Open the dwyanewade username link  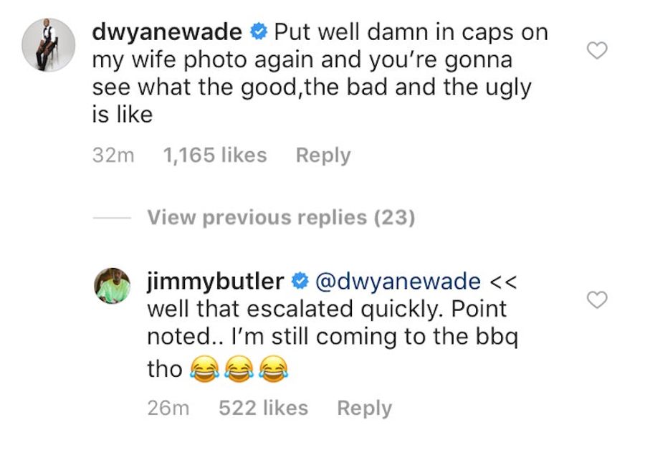tap(167, 32)
